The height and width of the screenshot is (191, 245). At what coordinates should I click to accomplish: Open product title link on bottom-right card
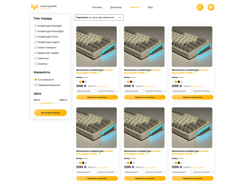pos(190,152)
